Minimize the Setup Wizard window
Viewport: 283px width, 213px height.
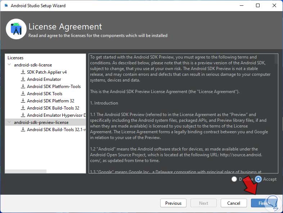(242, 6)
